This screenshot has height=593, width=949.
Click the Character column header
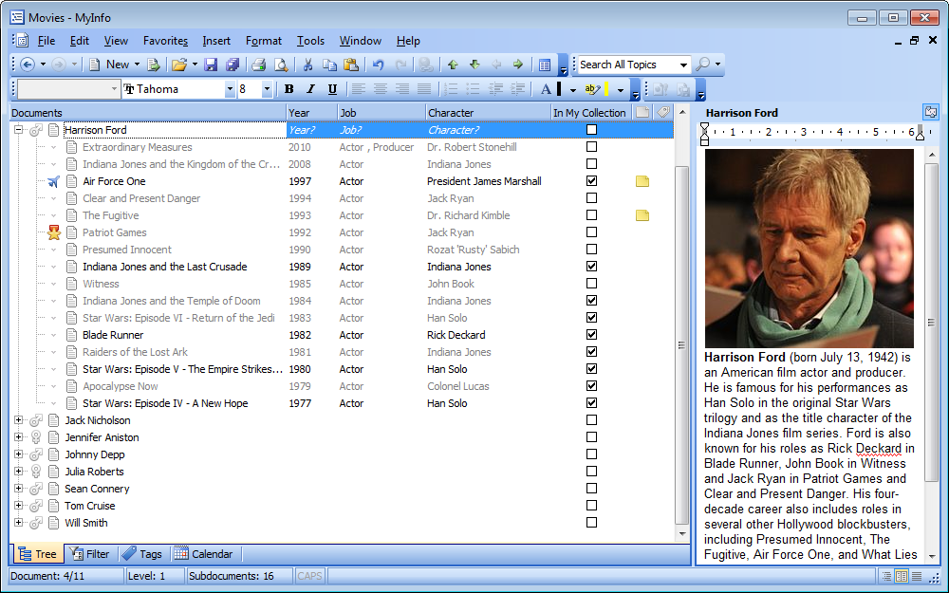488,113
